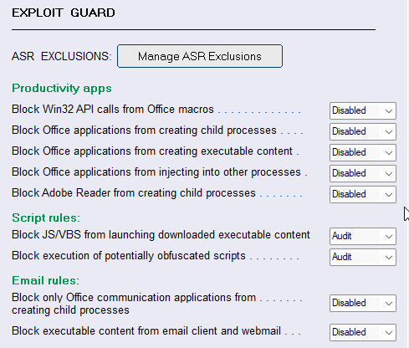Open Office communication applications rule dropdown
Viewport: 409px width, 348px height.
tap(363, 303)
